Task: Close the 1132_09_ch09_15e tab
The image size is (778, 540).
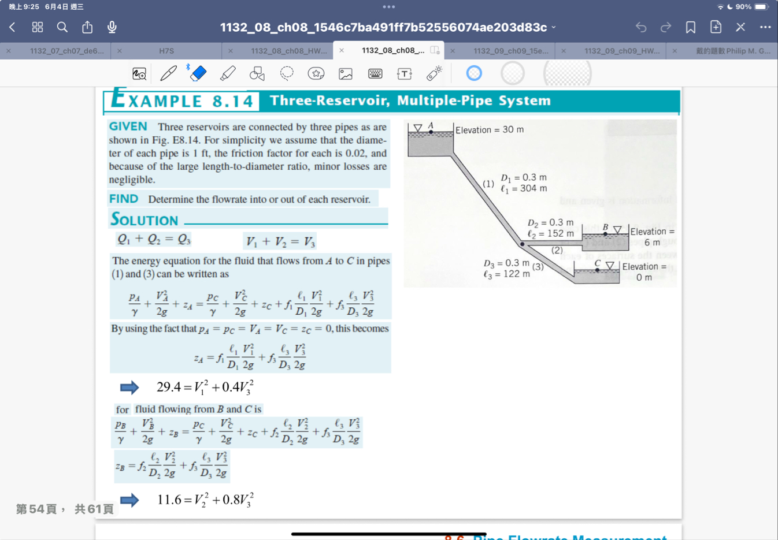Action: click(453, 51)
